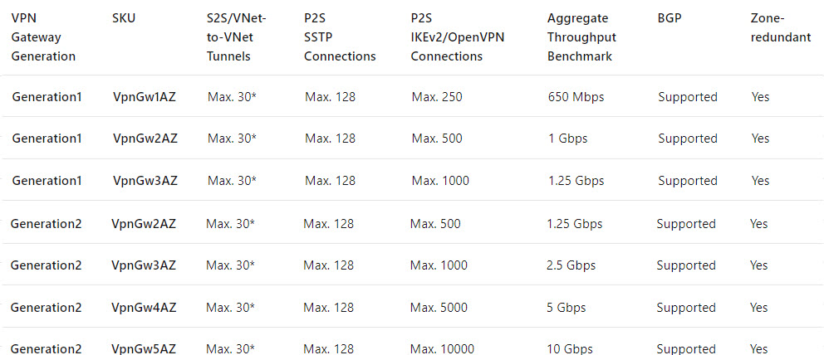Click the 2.5 Gbps throughput cell
The width and height of the screenshot is (824, 355).
pos(574,265)
